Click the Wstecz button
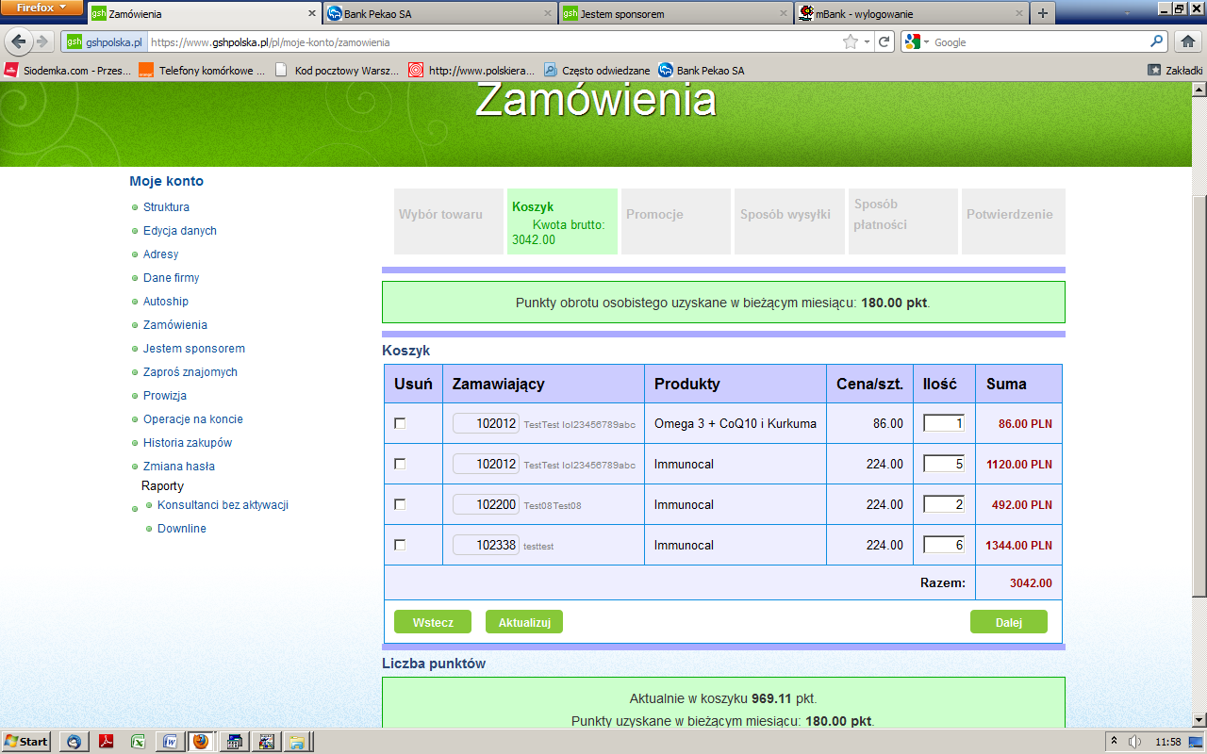This screenshot has height=754, width=1207. tap(433, 622)
